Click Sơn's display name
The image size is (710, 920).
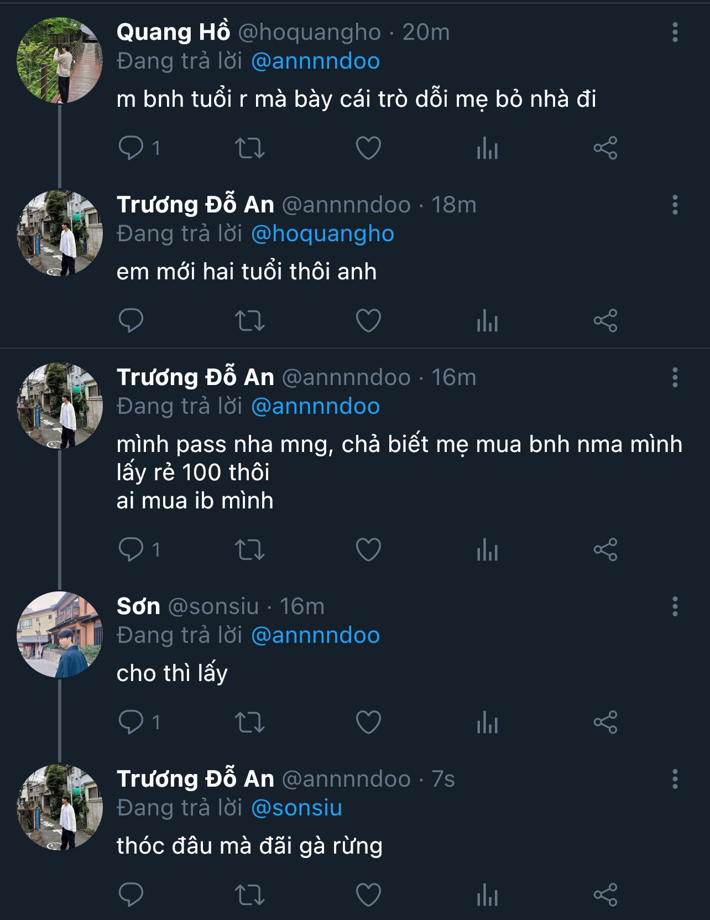(138, 606)
